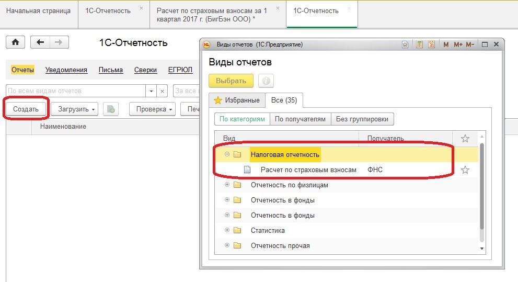Viewport: 518px width, 282px height.
Task: Open the Загрузить dropdown
Action: point(75,109)
